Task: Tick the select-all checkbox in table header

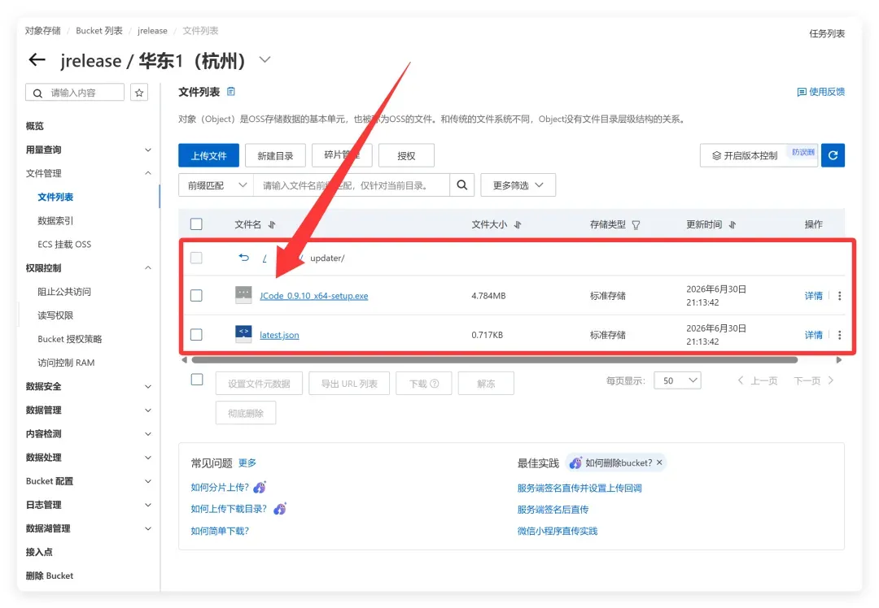Action: (196, 224)
